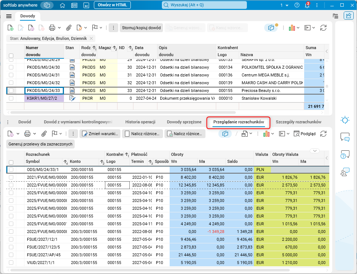Open the hamburger main menu

click(9, 16)
